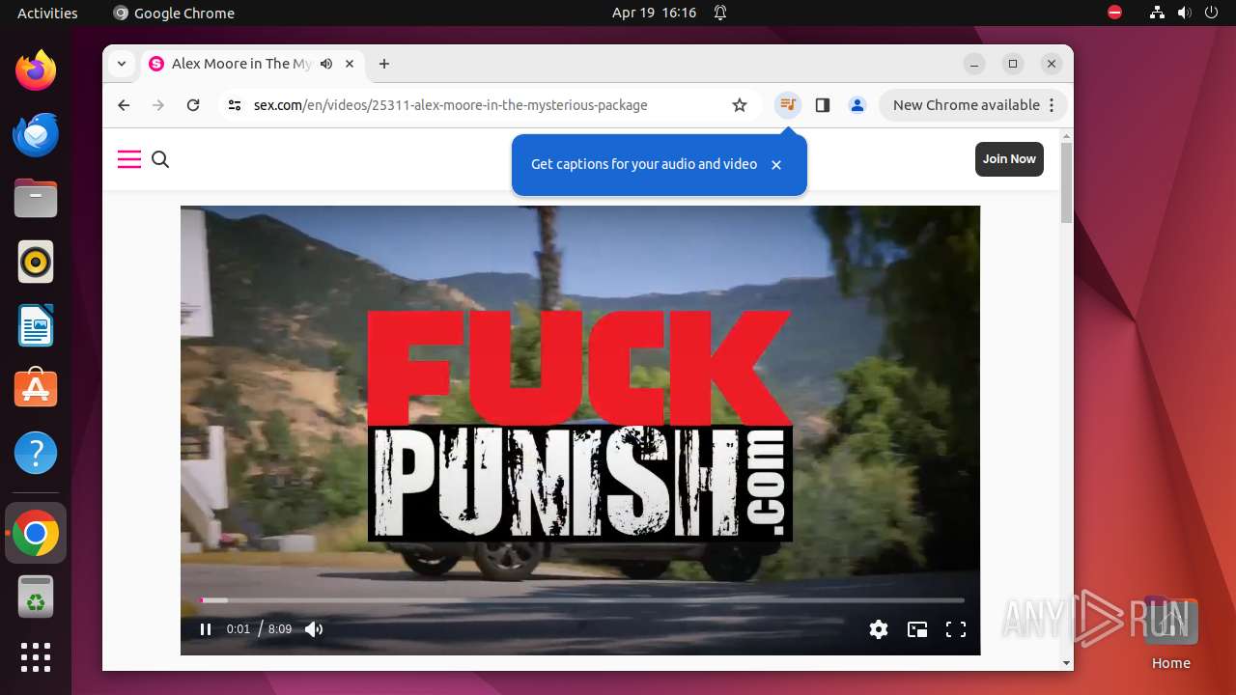
Task: Go back to previous page
Action: 124,105
